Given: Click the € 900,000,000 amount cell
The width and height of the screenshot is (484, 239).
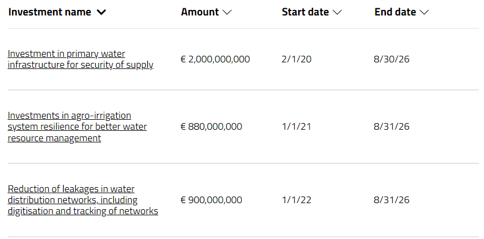Looking at the screenshot, I should [211, 200].
